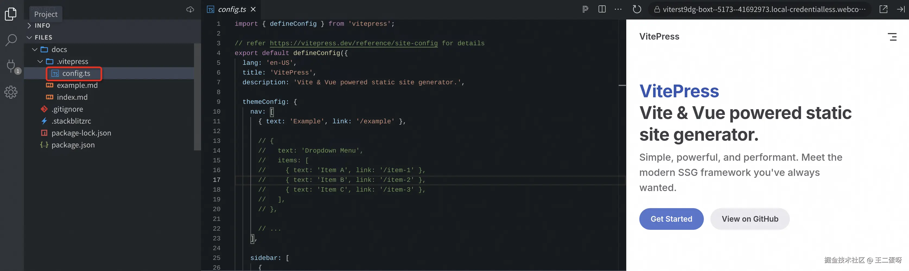
Task: Split the editor with the split icon
Action: coord(602,9)
